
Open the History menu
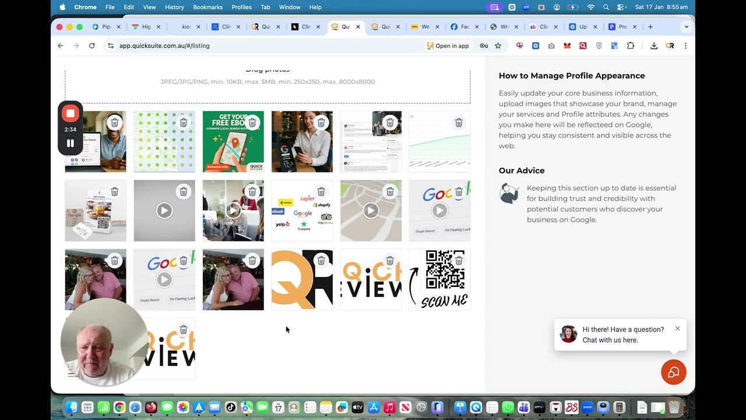click(174, 7)
